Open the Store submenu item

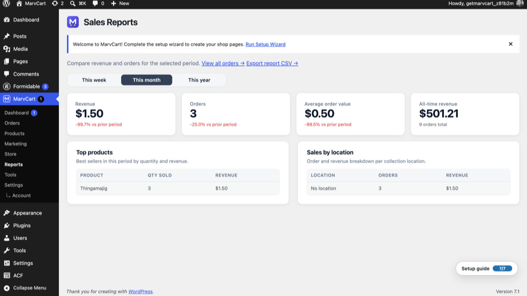click(x=10, y=154)
